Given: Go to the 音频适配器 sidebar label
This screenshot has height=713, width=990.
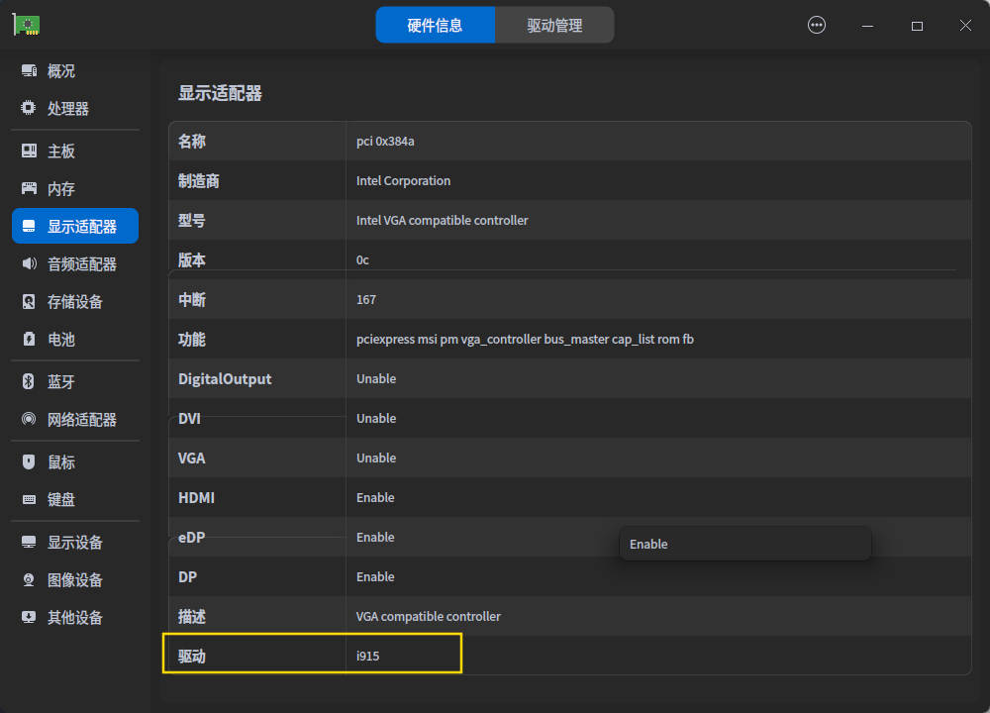Looking at the screenshot, I should pos(82,263).
